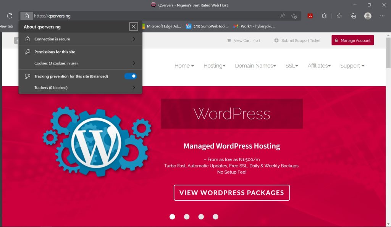This screenshot has height=227, width=391.
Task: Click the browser refresh icon
Action: tap(10, 16)
